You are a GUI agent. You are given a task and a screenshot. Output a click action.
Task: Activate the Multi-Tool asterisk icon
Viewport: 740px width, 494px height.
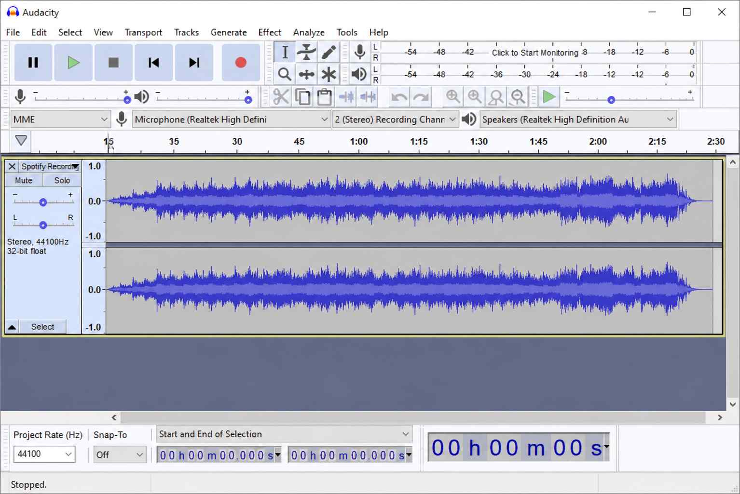click(x=329, y=74)
